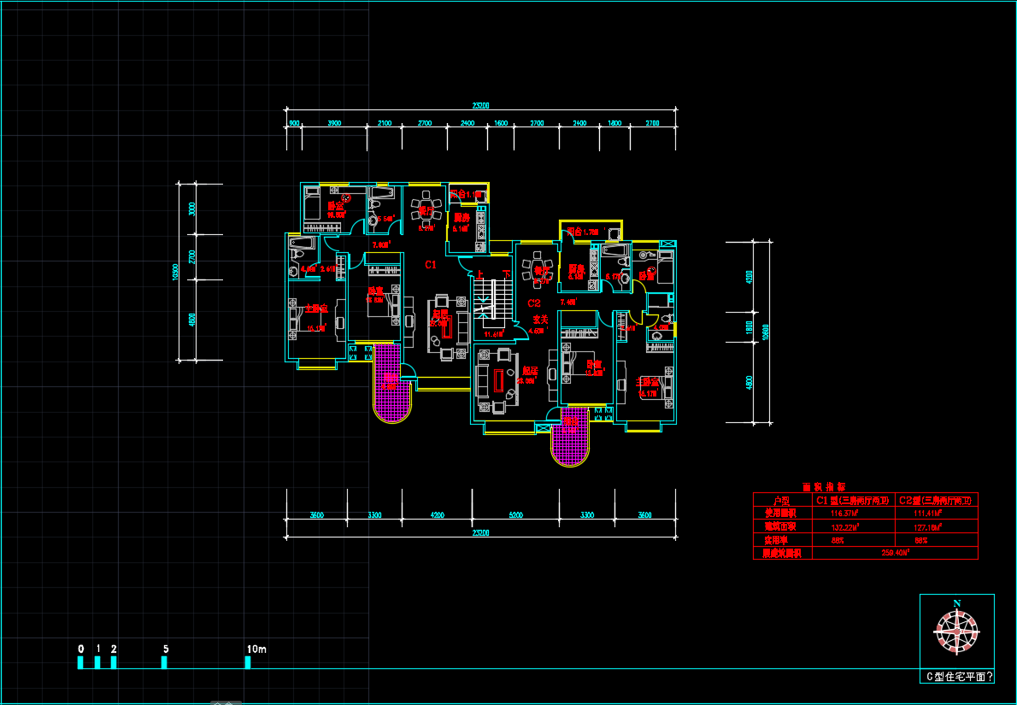Select the 2100 top dimension
1017x705 pixels.
coord(384,123)
